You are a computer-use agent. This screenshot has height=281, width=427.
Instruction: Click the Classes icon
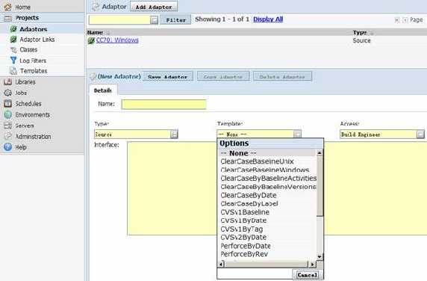[x=13, y=50]
